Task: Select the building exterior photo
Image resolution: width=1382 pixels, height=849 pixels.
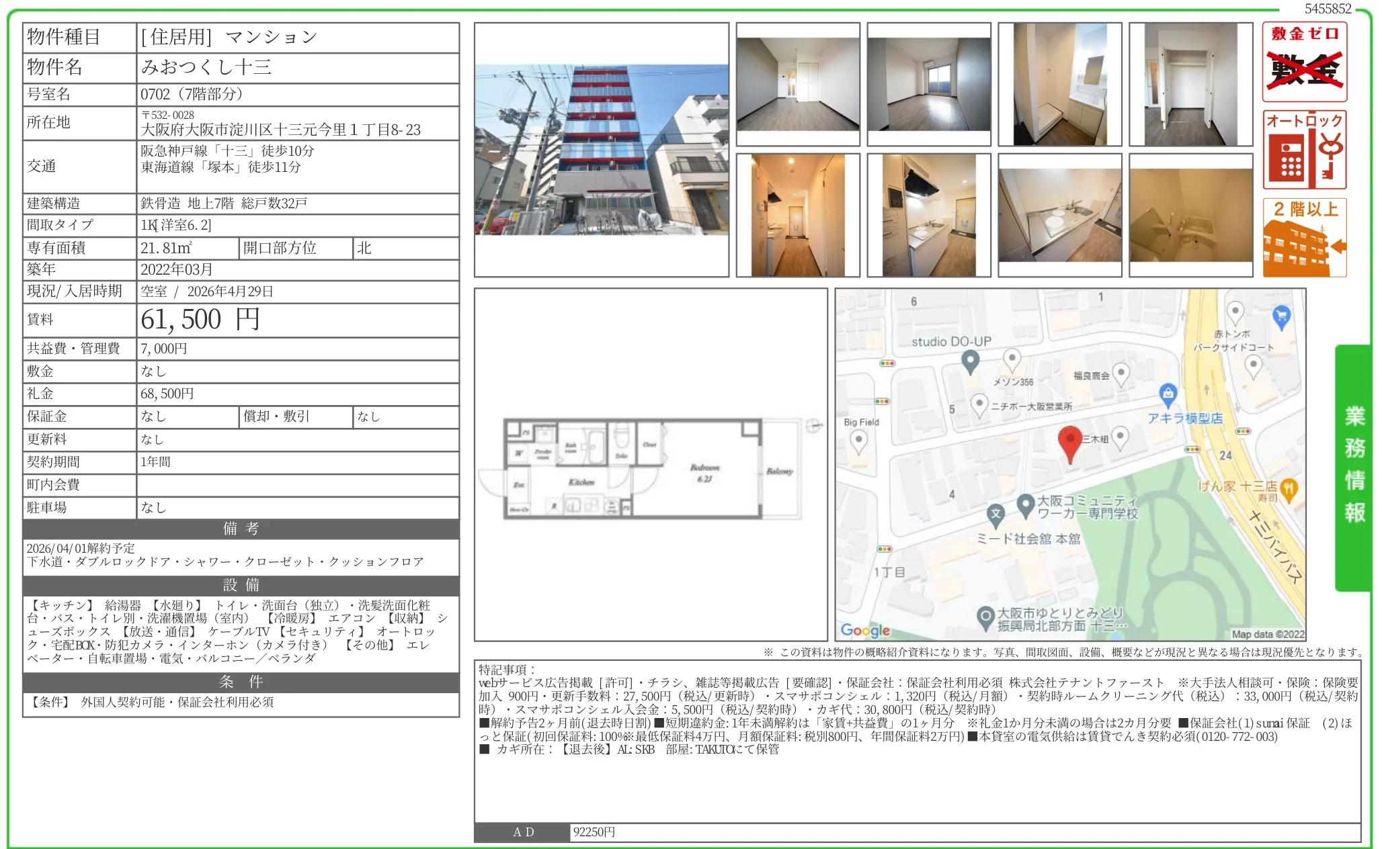Action: (x=600, y=149)
